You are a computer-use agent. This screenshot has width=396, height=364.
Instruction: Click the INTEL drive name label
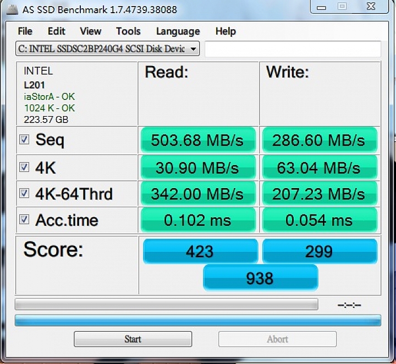[38, 71]
